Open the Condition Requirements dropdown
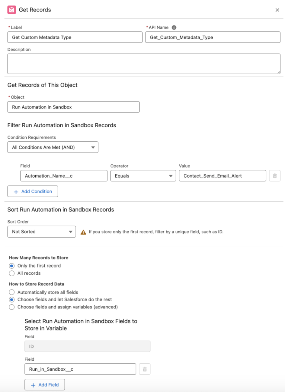This screenshot has height=392, width=285. [x=53, y=147]
